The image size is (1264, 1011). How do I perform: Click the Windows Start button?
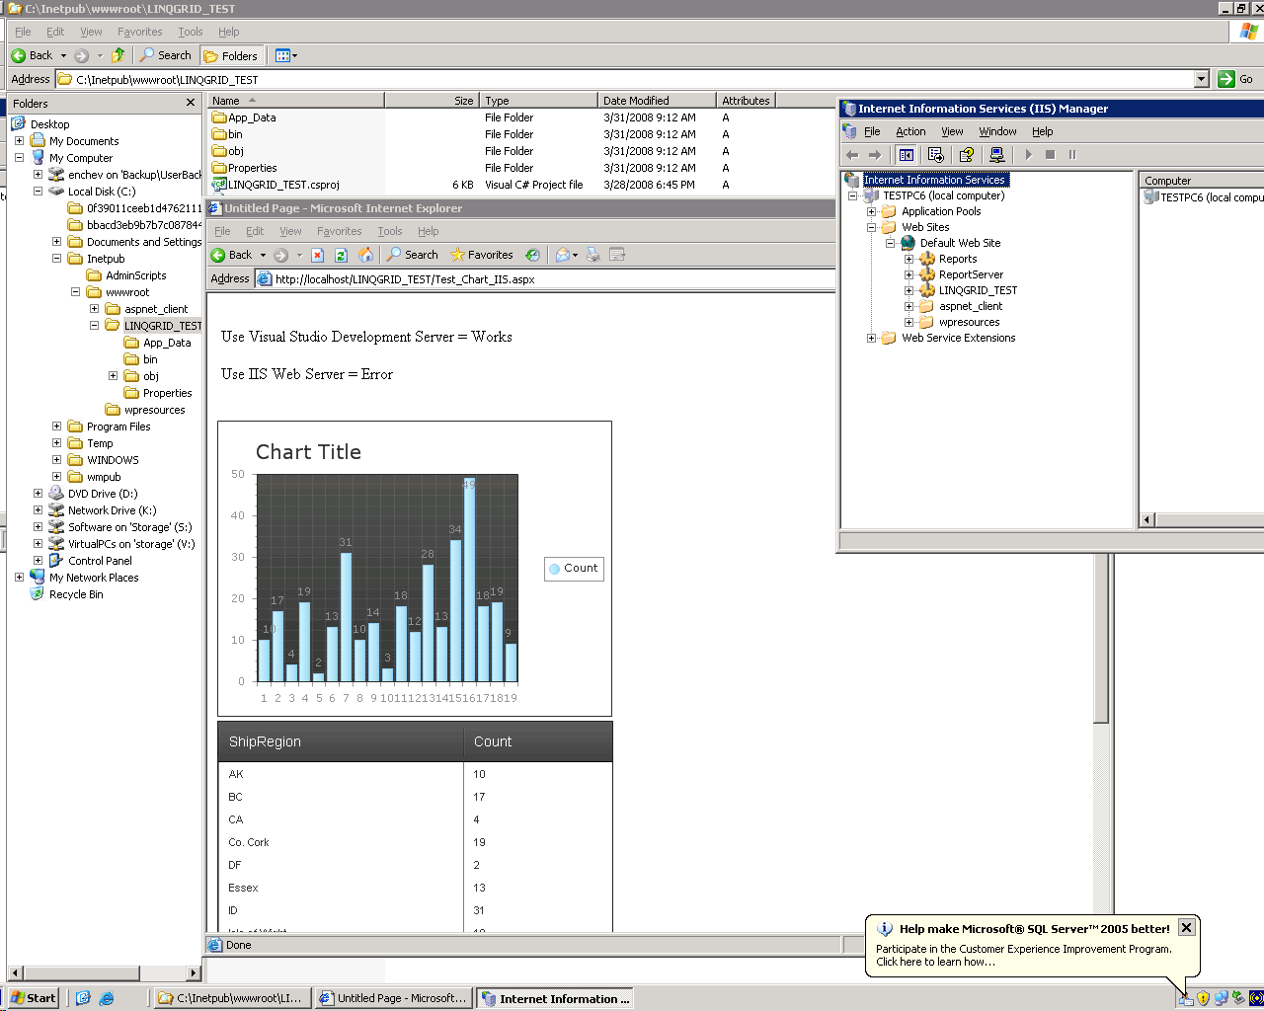[33, 998]
